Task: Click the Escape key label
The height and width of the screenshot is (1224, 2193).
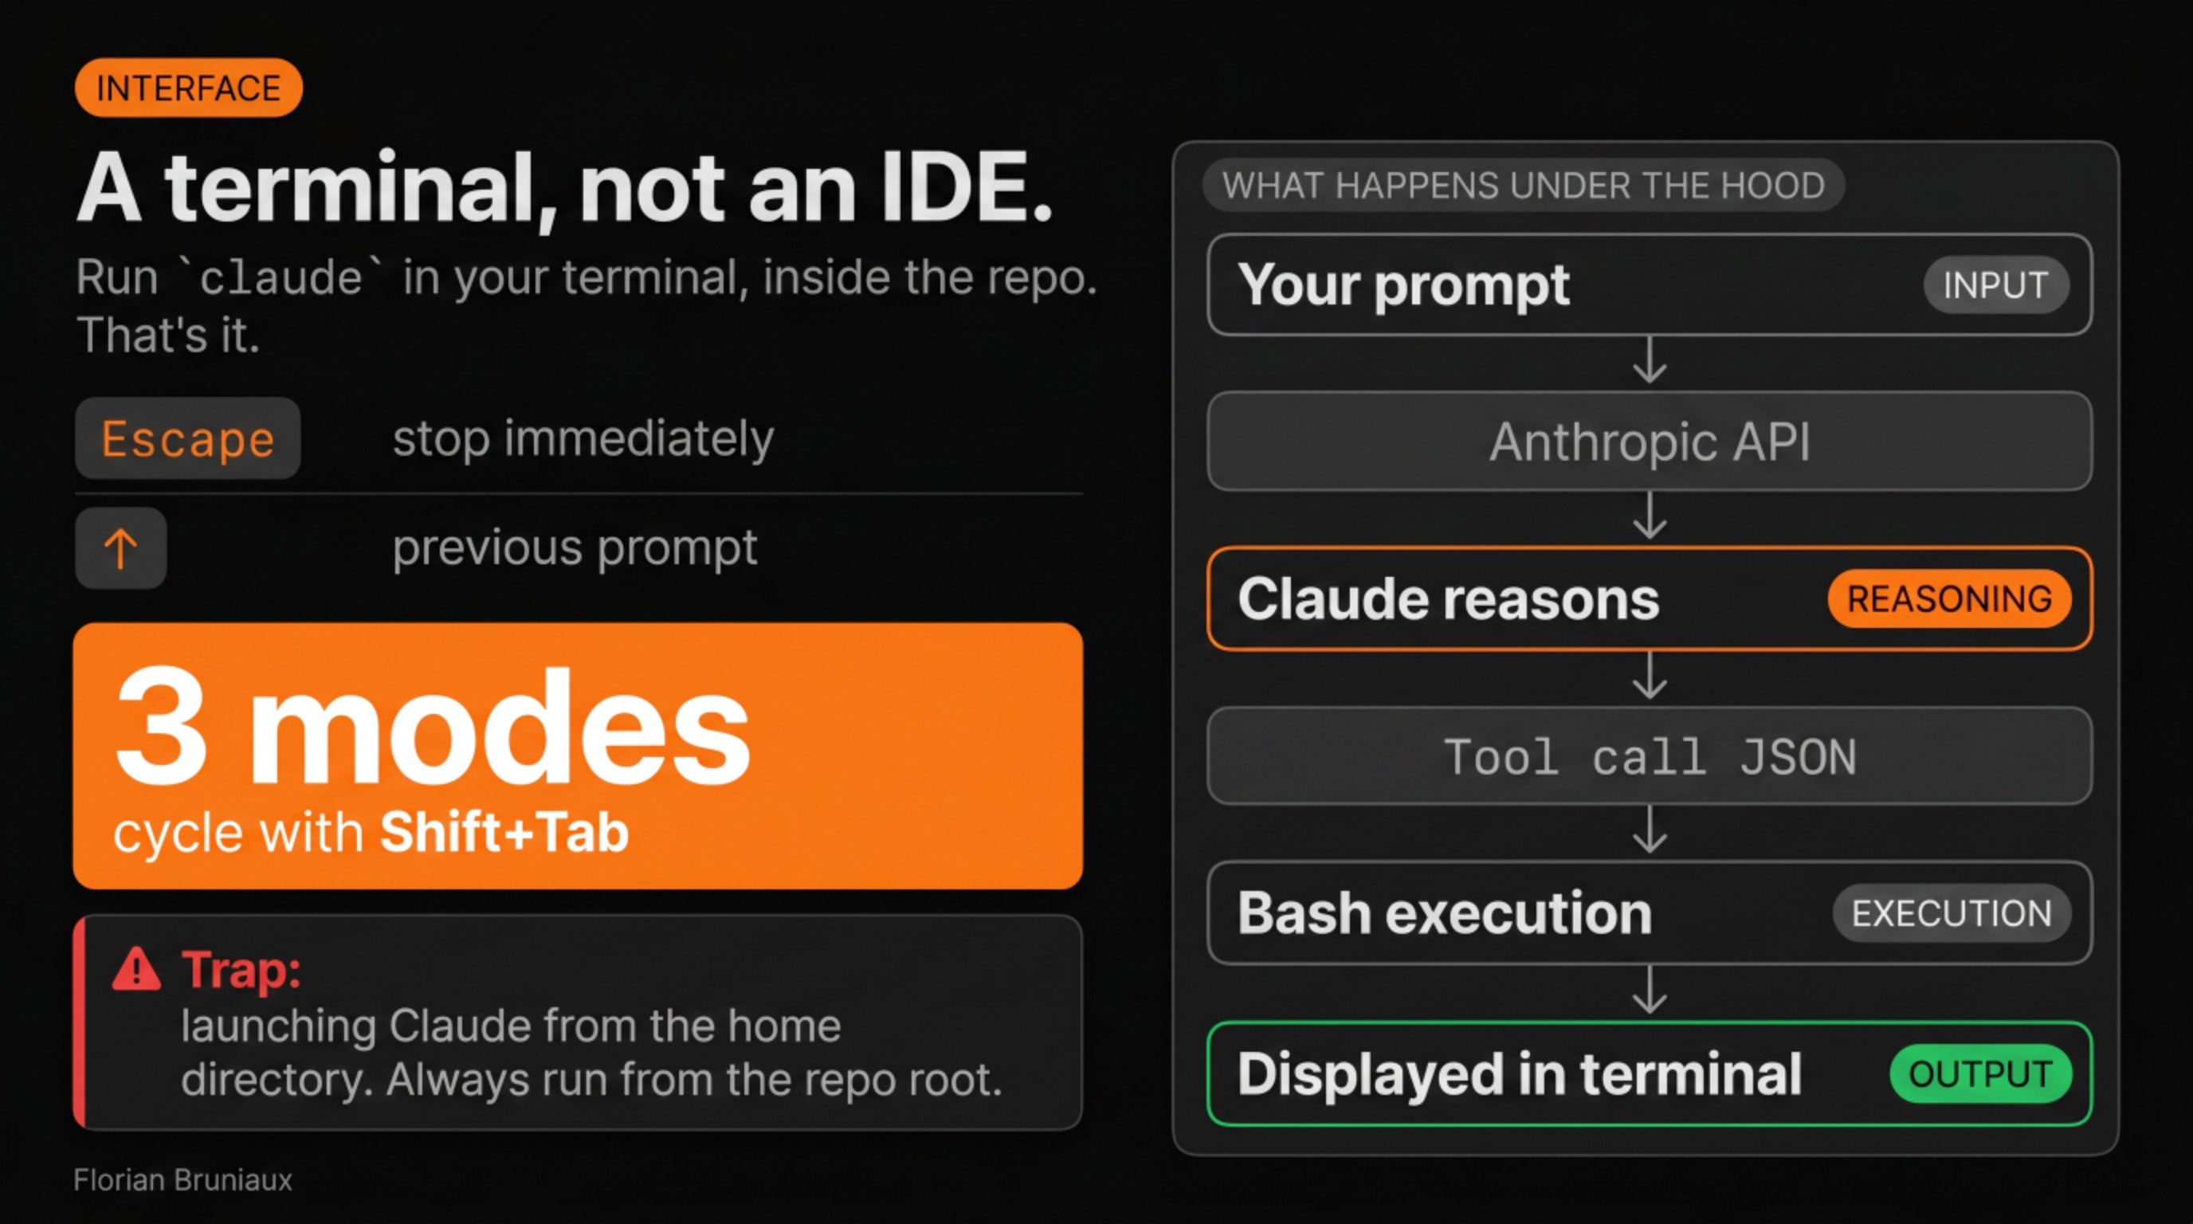Action: [188, 438]
